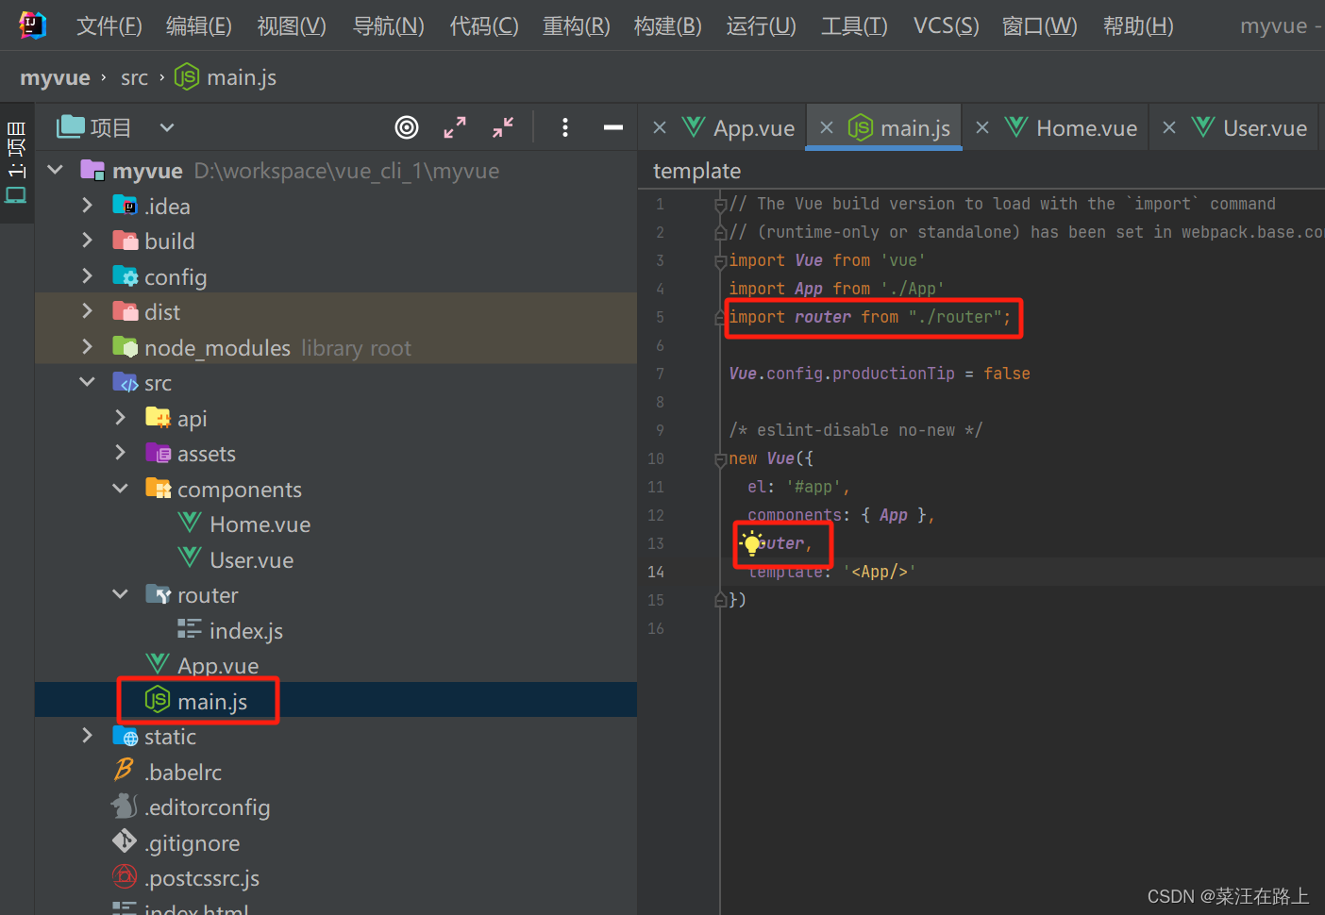Click the Collapse All icon in Project toolbar
The image size is (1325, 915).
(x=501, y=126)
